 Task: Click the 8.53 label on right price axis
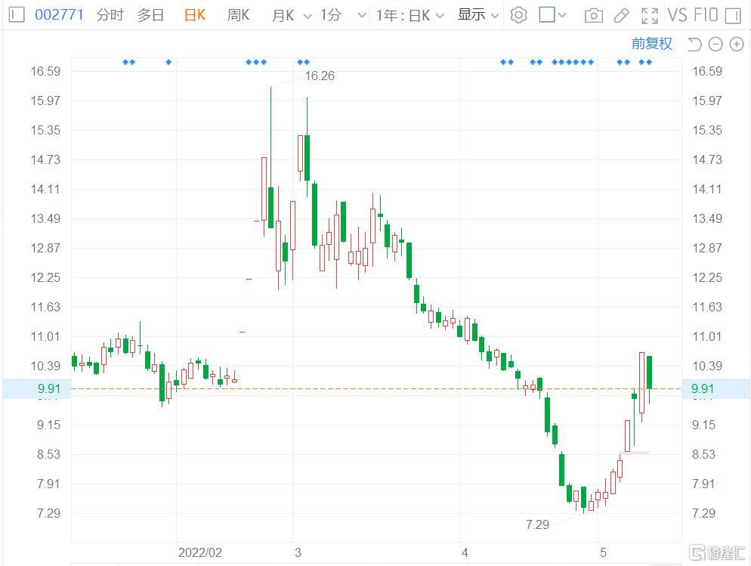click(x=703, y=454)
